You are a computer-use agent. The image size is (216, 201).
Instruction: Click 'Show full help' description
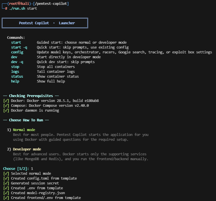click(51, 81)
